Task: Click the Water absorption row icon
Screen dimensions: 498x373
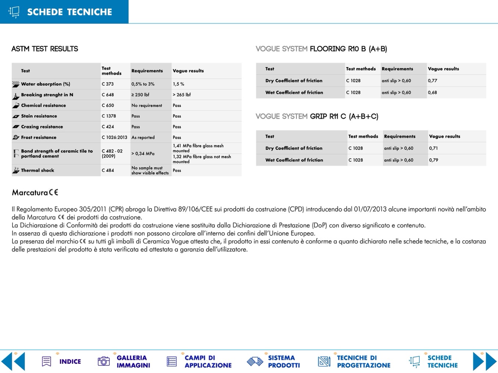Action: tap(16, 84)
